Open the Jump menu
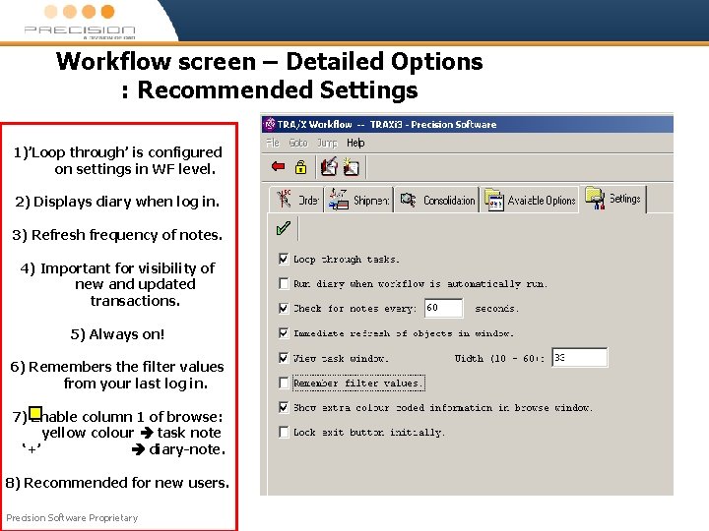The height and width of the screenshot is (531, 709). coord(327,143)
